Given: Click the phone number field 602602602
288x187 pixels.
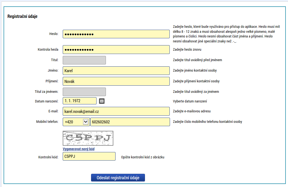Looking at the screenshot, I should (130, 122).
